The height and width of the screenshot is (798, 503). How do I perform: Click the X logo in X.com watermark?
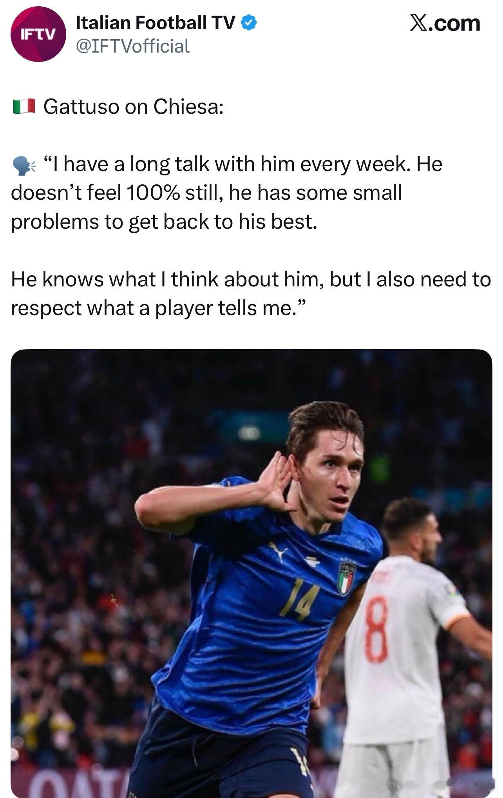(x=420, y=23)
